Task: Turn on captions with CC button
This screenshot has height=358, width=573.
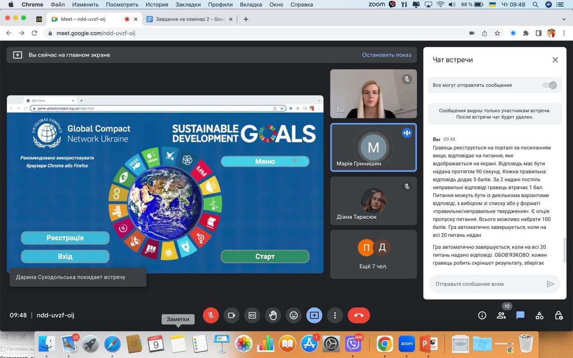Action: 252,315
